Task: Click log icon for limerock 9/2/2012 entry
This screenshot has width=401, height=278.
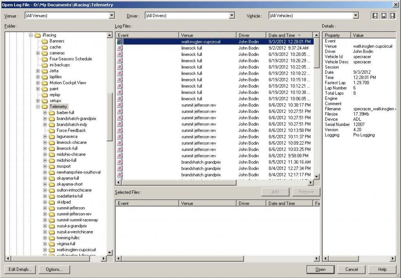Action: click(120, 48)
